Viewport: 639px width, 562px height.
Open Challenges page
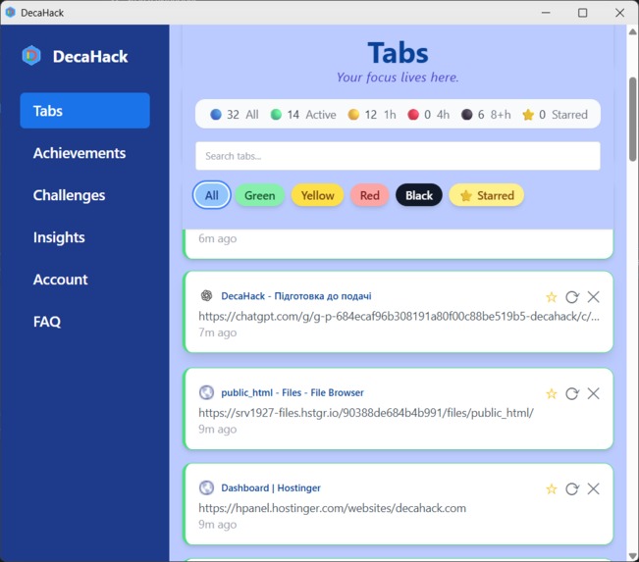pos(70,195)
